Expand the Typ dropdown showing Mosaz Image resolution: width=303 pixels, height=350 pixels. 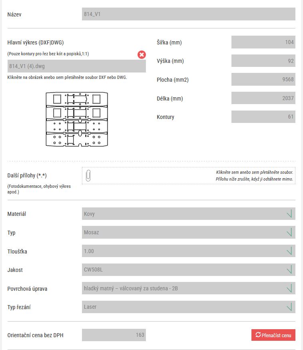188,232
